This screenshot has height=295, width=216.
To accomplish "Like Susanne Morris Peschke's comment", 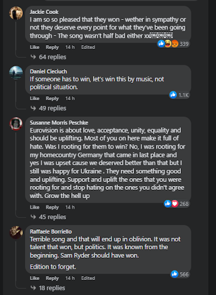I will pyautogui.click(x=35, y=207).
